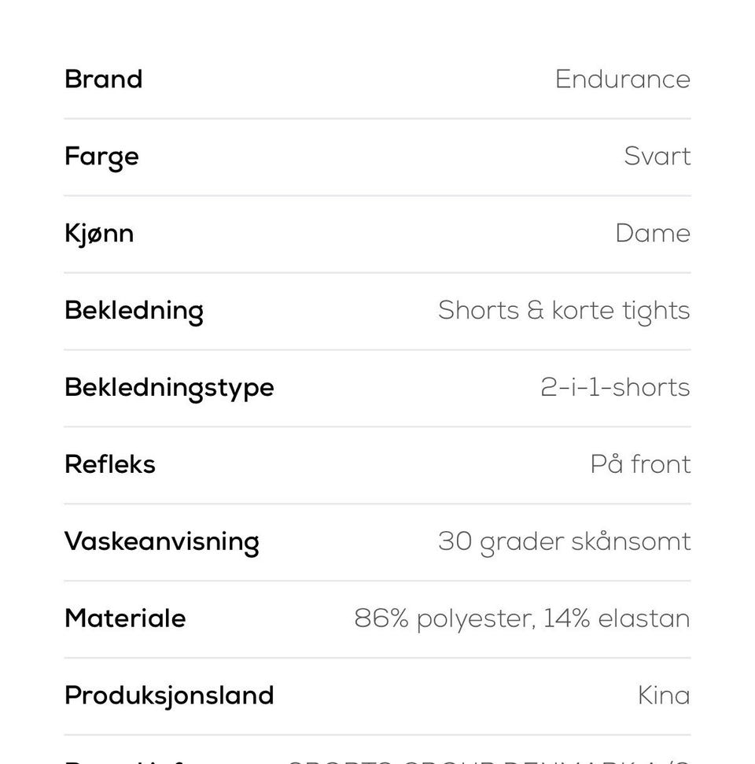Select the På front value
Viewport: 755px width, 764px height.
pos(640,464)
